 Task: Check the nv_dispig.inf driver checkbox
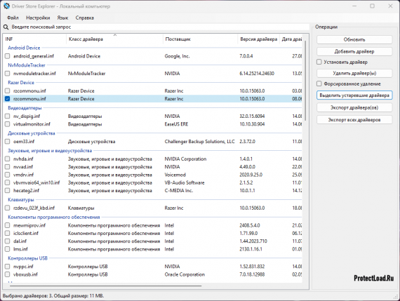pos(8,116)
